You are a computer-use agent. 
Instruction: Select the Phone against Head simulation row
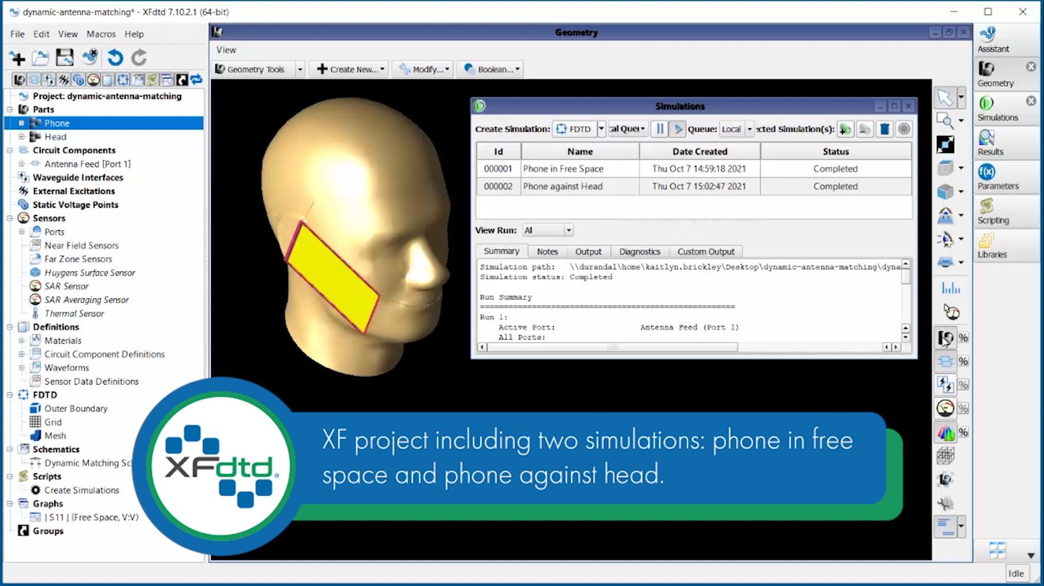(x=579, y=186)
